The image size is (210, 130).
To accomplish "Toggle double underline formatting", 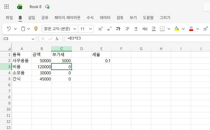I will click(154, 29).
